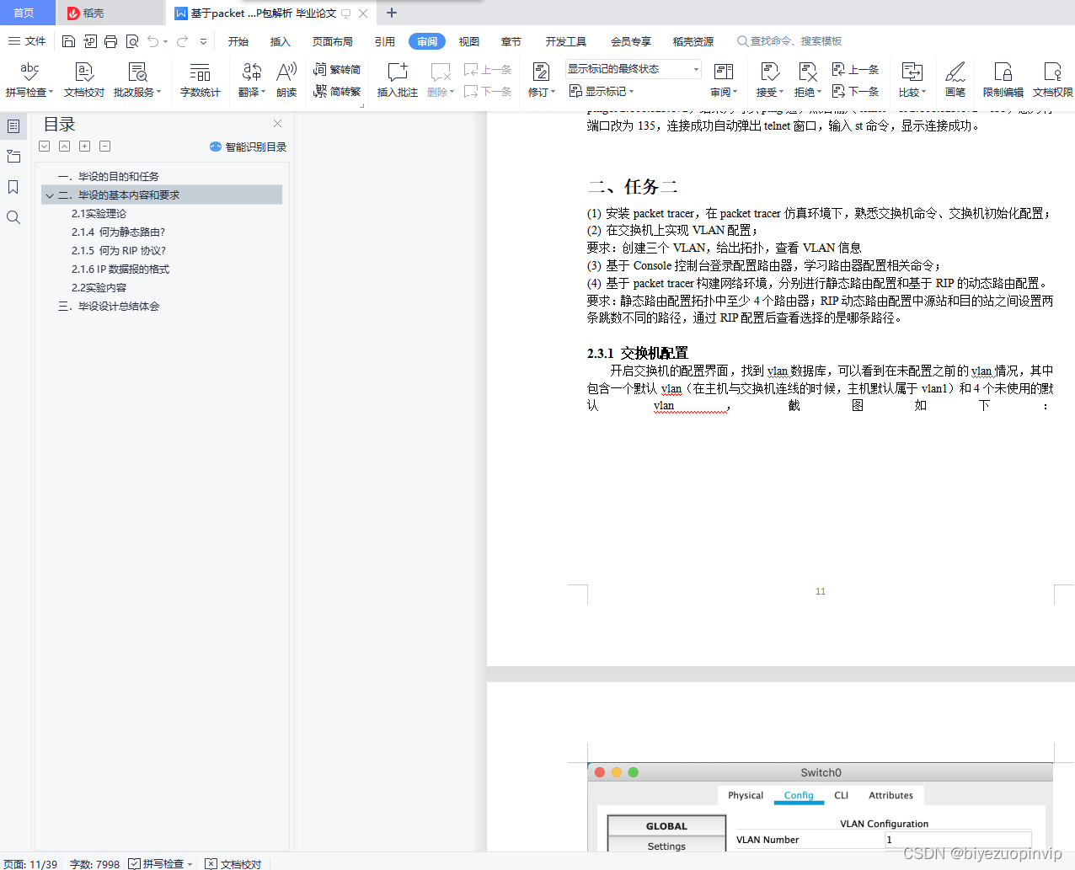1075x870 pixels.
Task: Click the 比较 document compare icon
Action: (x=912, y=80)
